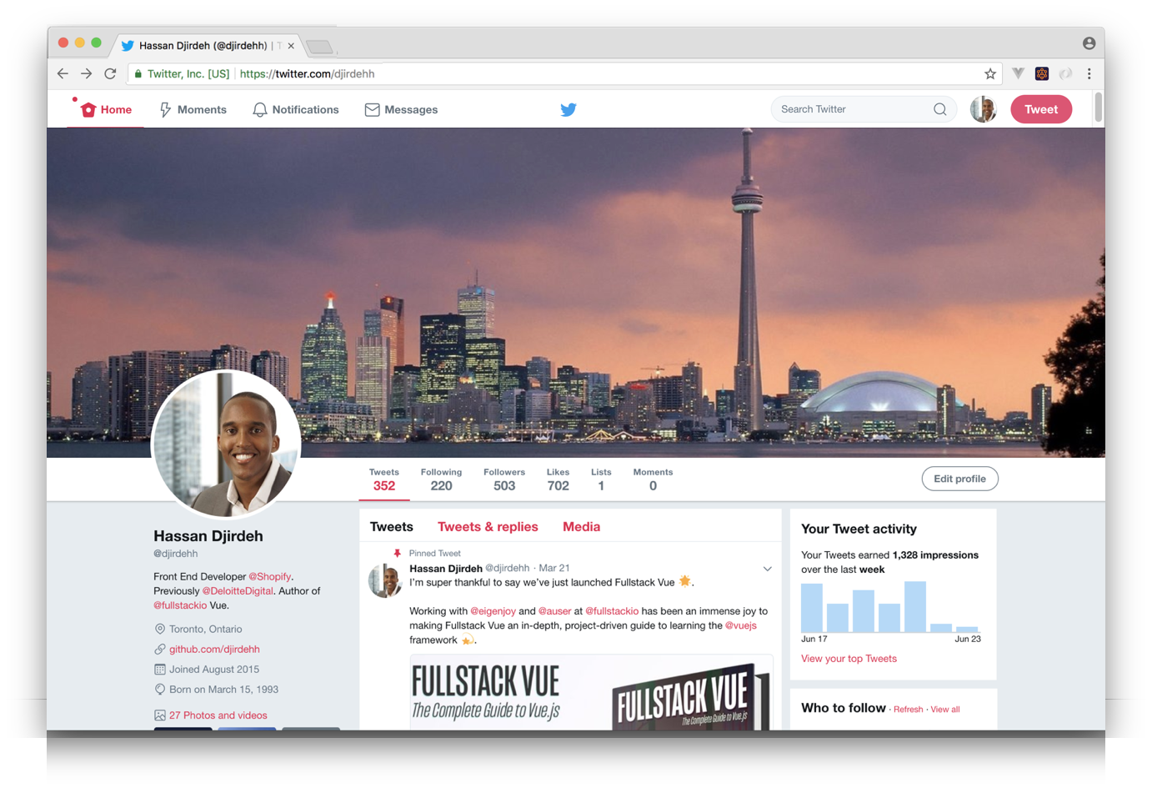Screen dimensions: 1152x788
Task: Click the Twitter bird logo in navbar
Action: [568, 109]
